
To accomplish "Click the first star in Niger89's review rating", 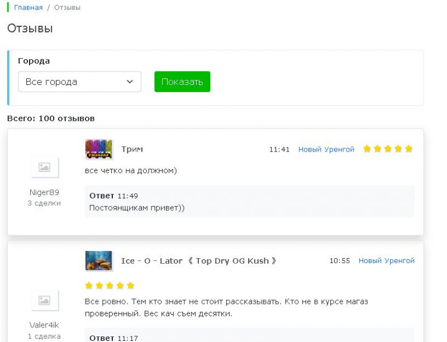I will [367, 149].
